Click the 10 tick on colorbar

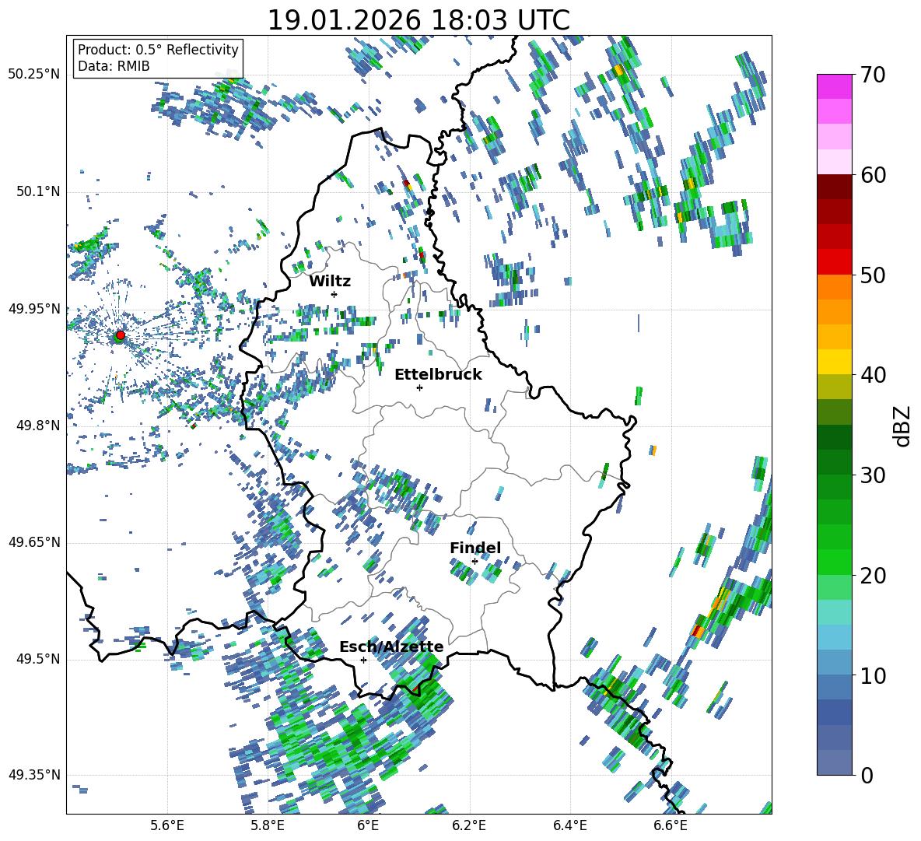[872, 675]
